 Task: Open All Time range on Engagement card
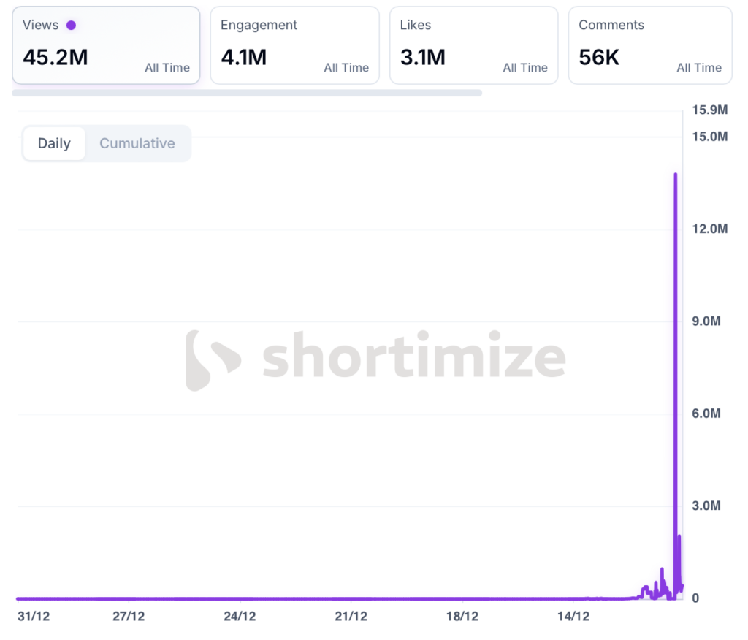[346, 68]
